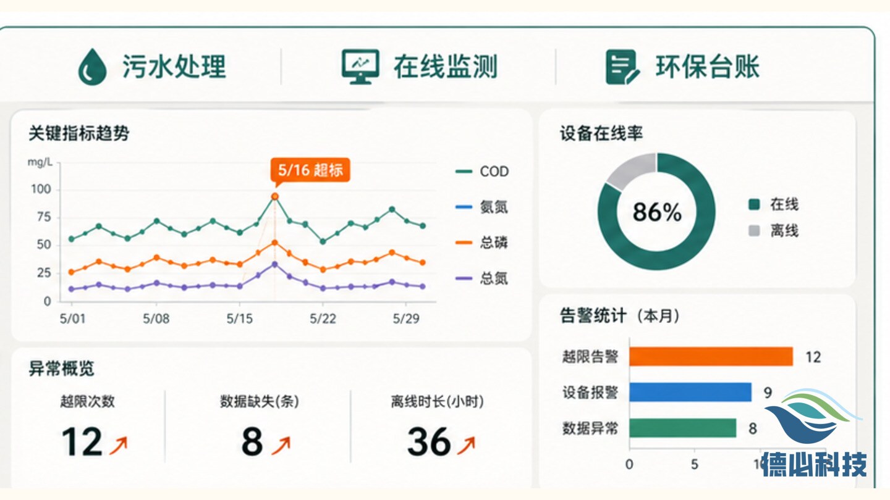Viewport: 890px width, 500px height.
Task: Click the 5/16 超标 callout label
Action: pyautogui.click(x=310, y=170)
